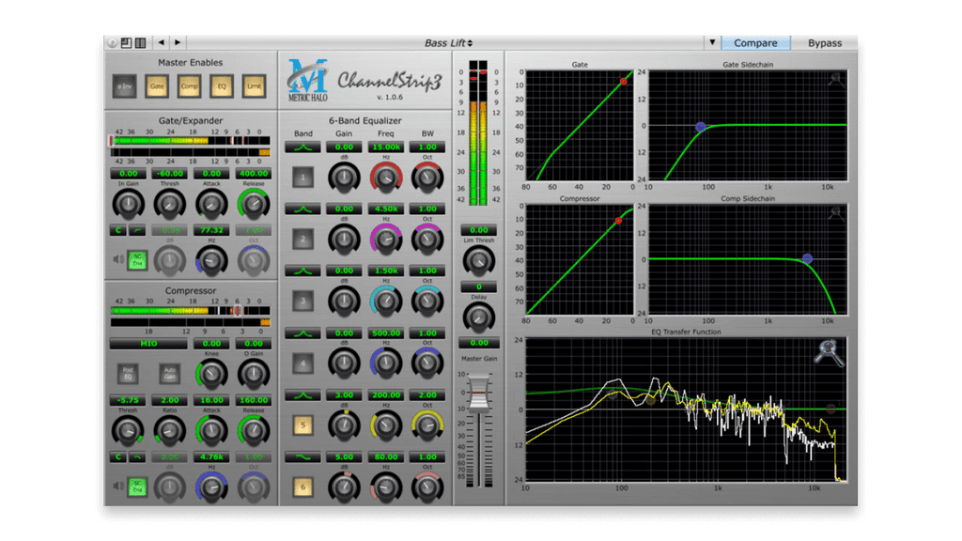Click the dropdown arrow left of Compare

click(x=711, y=41)
